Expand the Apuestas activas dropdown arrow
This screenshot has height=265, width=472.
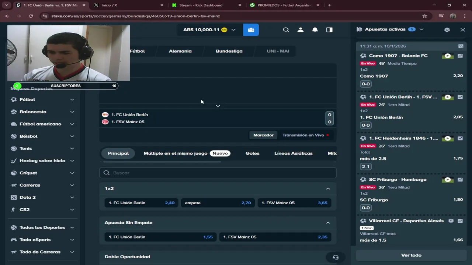[x=421, y=29]
